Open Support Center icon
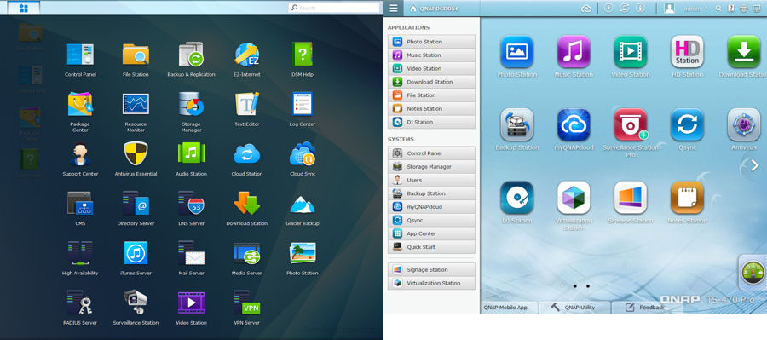This screenshot has width=767, height=340. click(x=80, y=154)
